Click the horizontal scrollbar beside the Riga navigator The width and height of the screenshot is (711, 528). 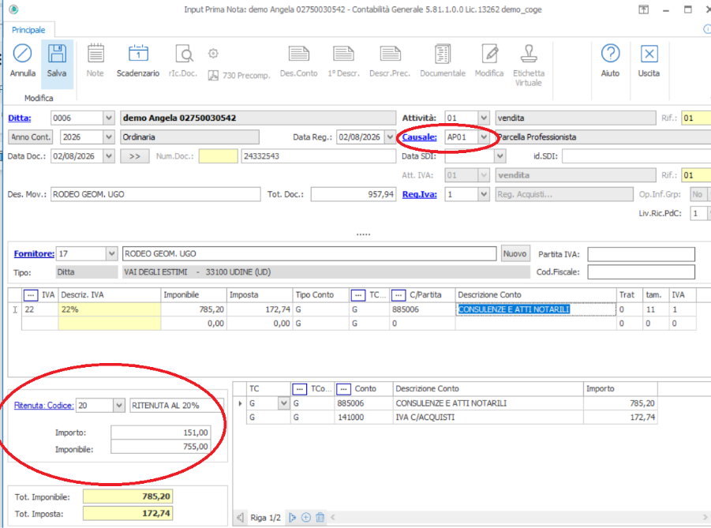pos(520,517)
